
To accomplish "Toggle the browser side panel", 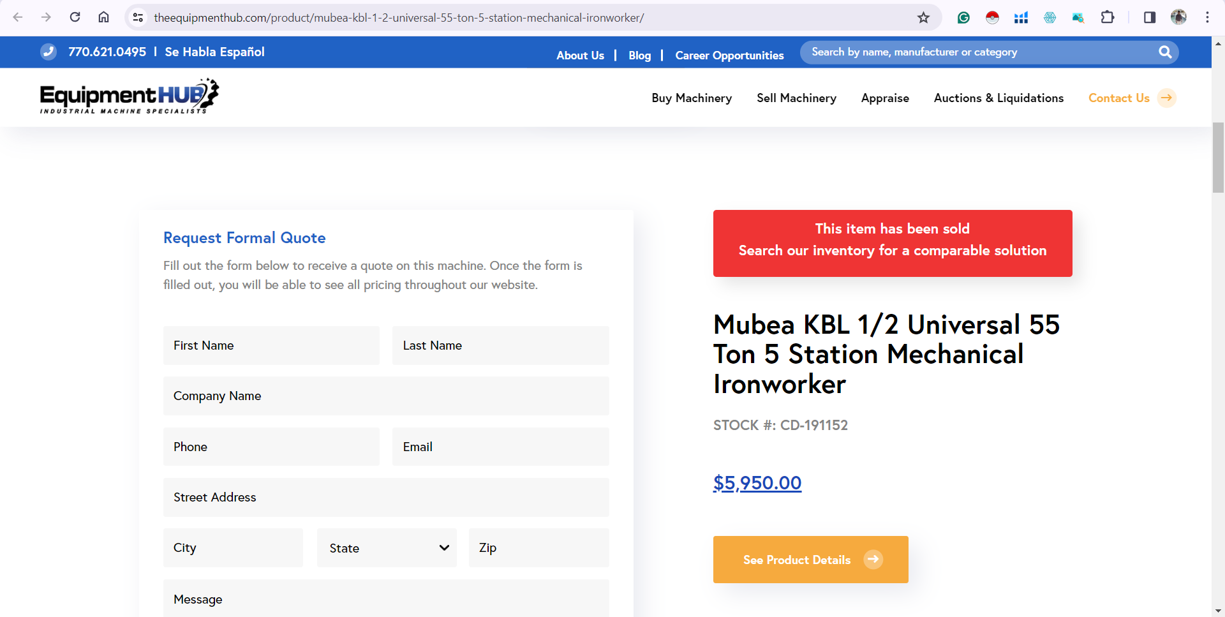I will pos(1149,17).
